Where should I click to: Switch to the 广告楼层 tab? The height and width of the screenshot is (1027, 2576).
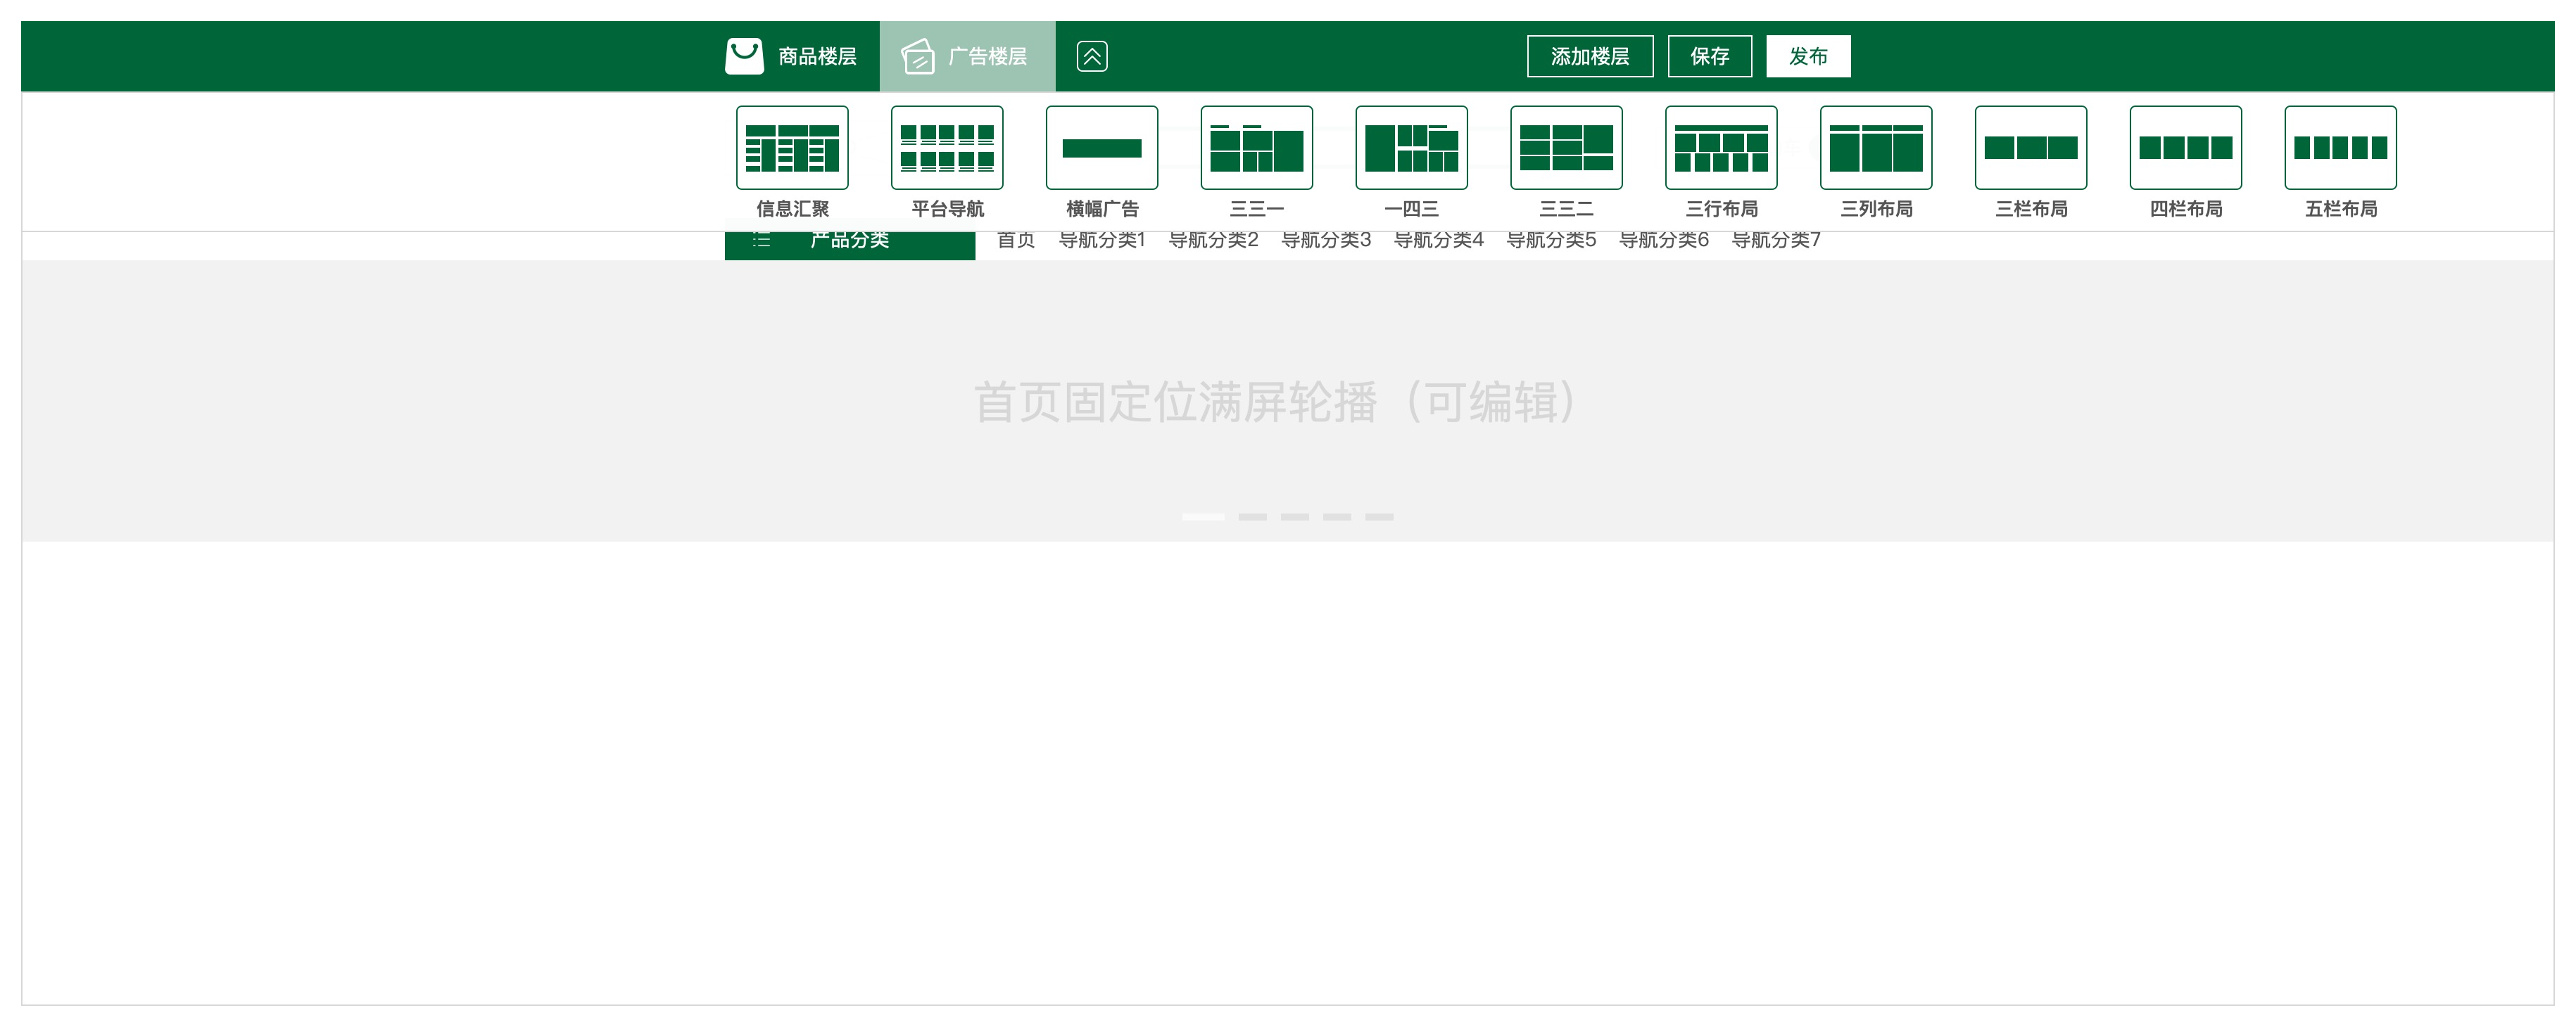pos(968,56)
